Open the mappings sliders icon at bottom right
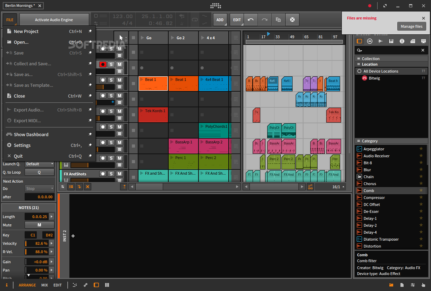The height and width of the screenshot is (291, 431). pyautogui.click(x=413, y=285)
